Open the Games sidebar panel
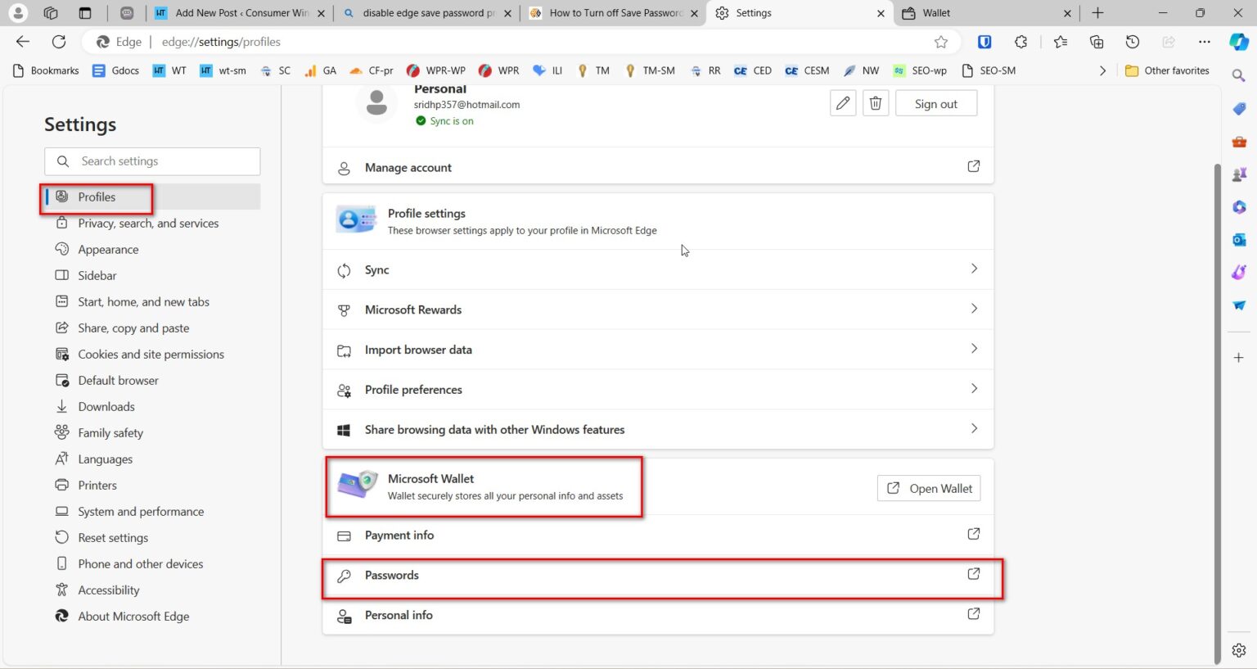 click(1238, 174)
